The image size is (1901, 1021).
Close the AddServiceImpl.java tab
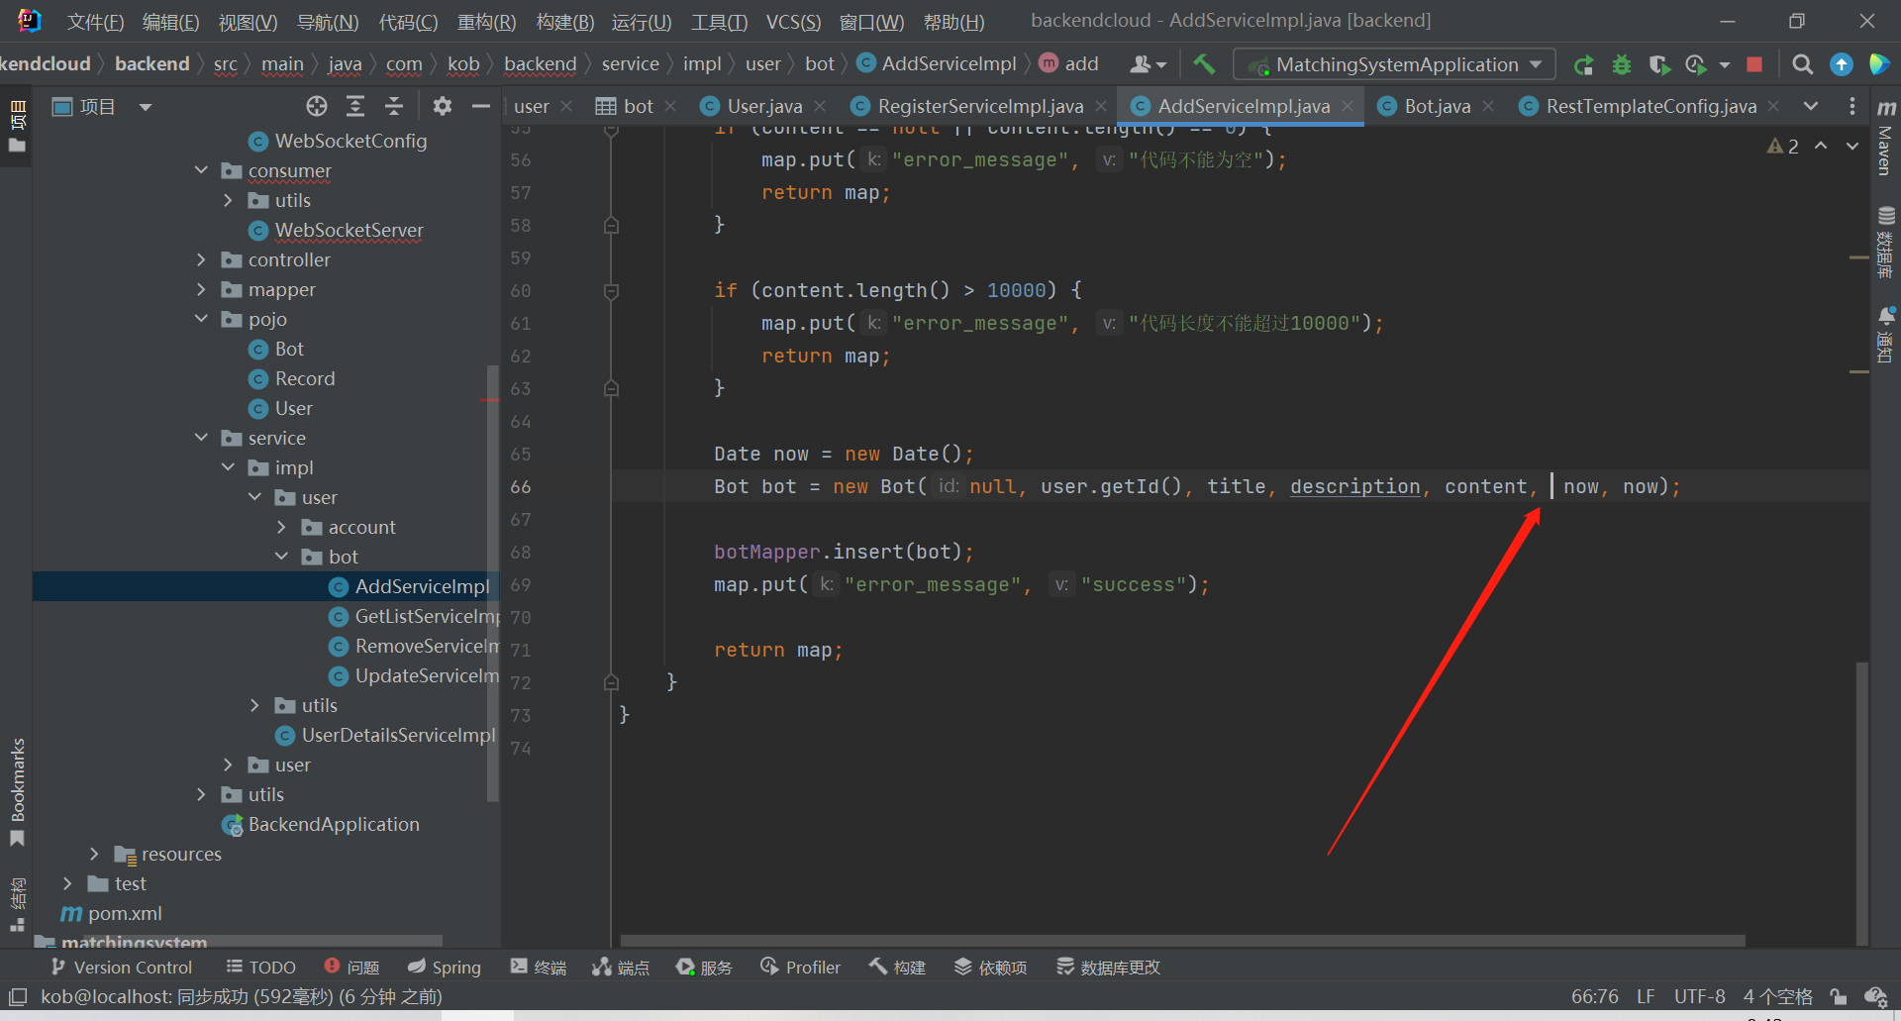pyautogui.click(x=1348, y=106)
